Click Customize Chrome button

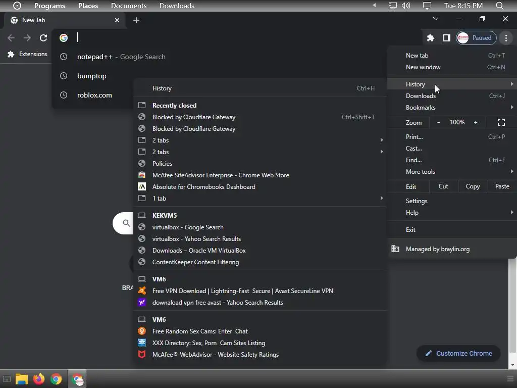click(x=458, y=353)
